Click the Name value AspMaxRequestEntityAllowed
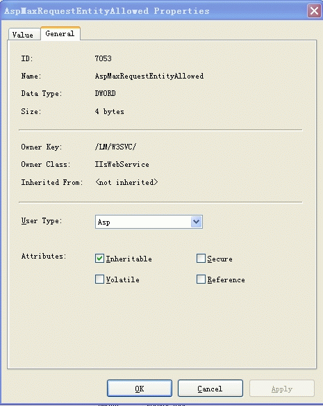Image resolution: width=323 pixels, height=406 pixels. click(x=149, y=76)
